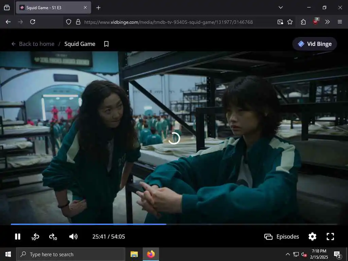This screenshot has height=261, width=348.
Task: View site security padlock info
Action: click(x=78, y=22)
